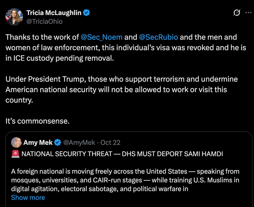Click the Oct 22 timestamp link
Screen dimensions: 254x207
[x=110, y=142]
